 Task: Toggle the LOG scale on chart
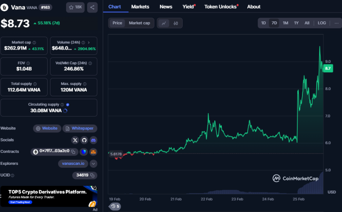321,23
